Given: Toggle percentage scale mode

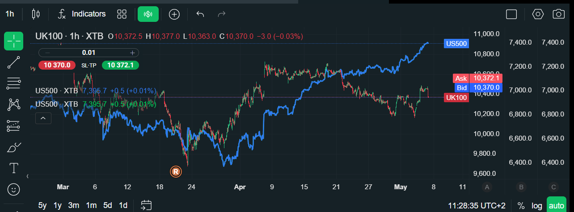Looking at the screenshot, I should pyautogui.click(x=521, y=205).
